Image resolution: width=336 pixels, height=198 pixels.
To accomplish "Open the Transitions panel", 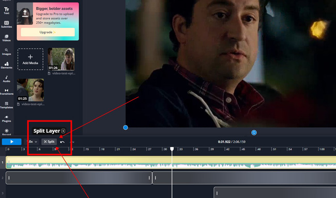I will (x=6, y=92).
